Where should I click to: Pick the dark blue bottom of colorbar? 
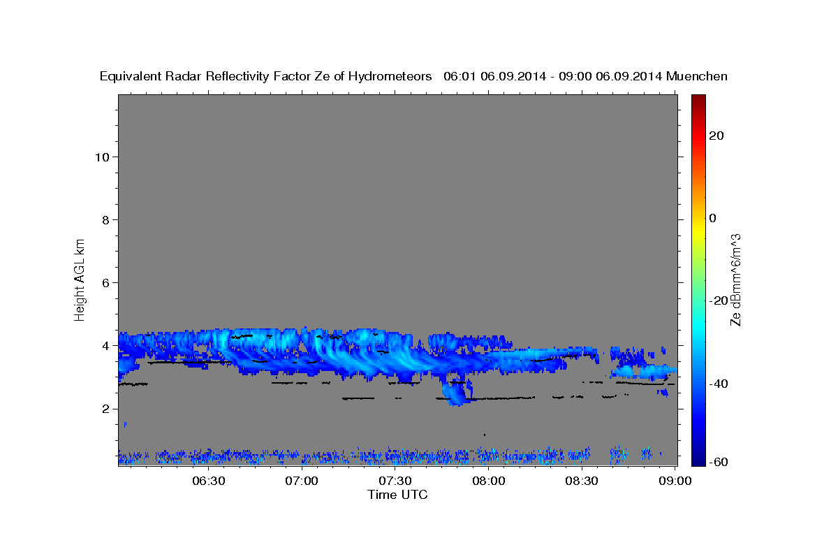pos(697,460)
